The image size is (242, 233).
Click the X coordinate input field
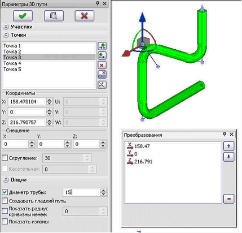coord(27,102)
